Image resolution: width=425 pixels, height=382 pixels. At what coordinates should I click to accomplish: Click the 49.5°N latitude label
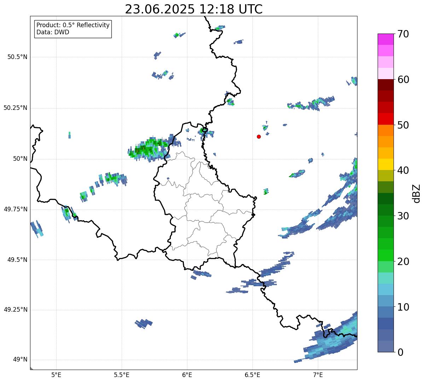[x=17, y=260]
